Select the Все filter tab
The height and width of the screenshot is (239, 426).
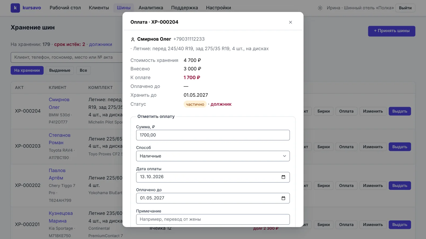[83, 70]
